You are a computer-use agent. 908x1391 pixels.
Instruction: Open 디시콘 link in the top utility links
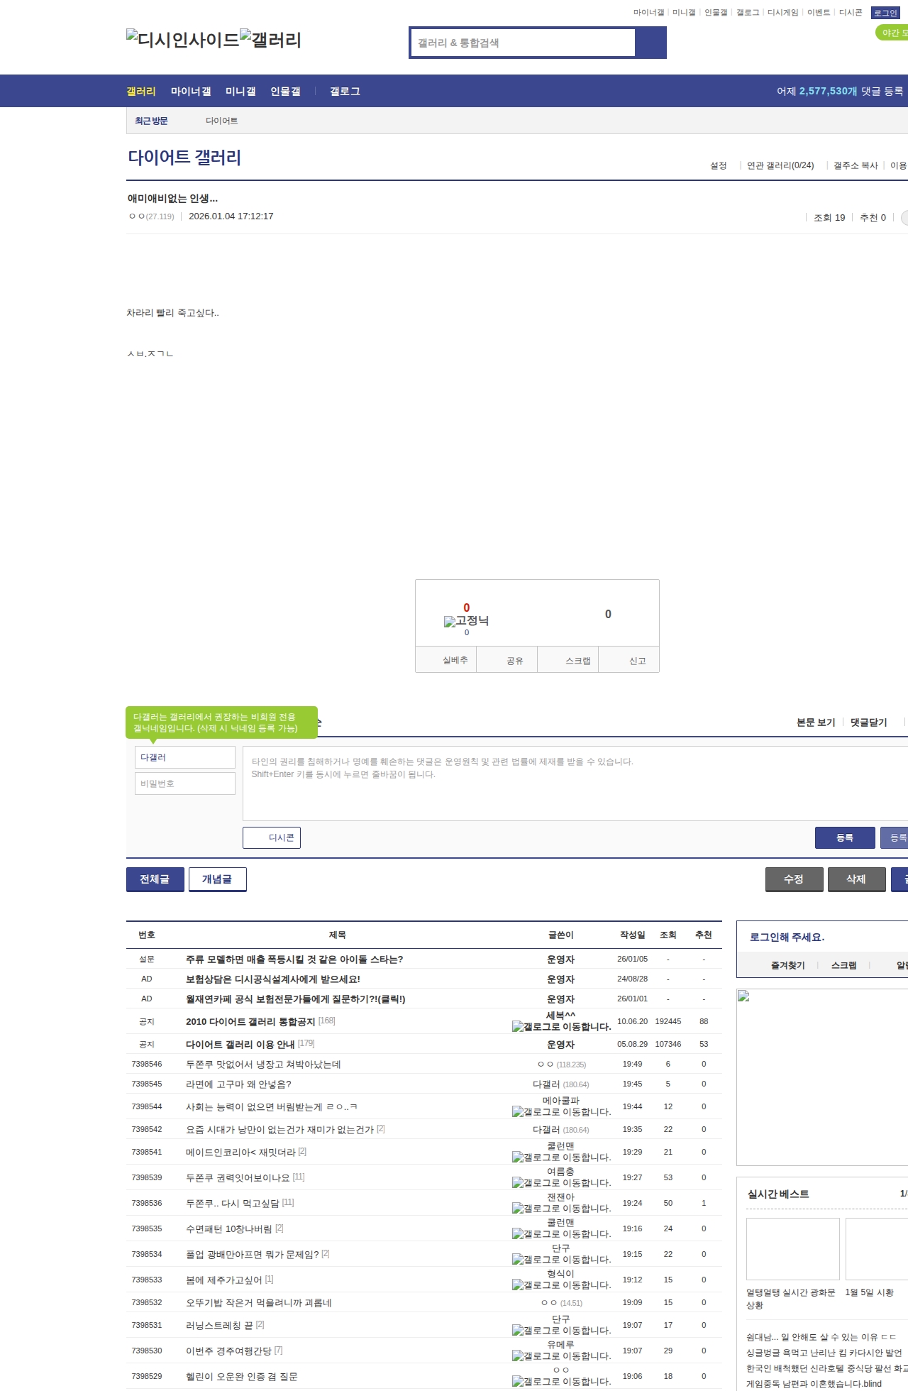click(x=851, y=13)
